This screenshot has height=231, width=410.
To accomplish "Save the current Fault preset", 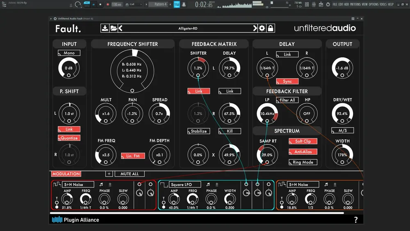I will pyautogui.click(x=105, y=28).
